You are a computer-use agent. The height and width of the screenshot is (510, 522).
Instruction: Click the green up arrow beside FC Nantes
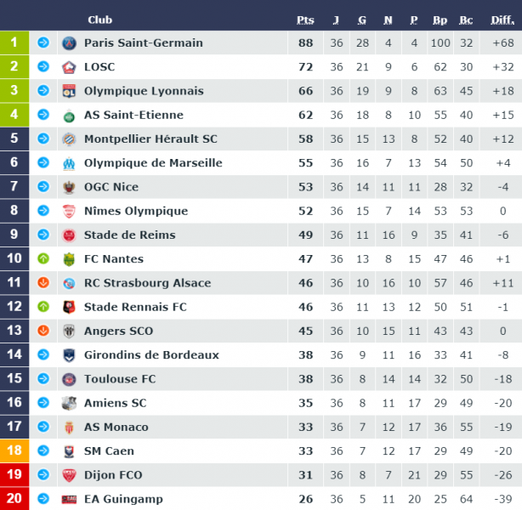(x=43, y=258)
